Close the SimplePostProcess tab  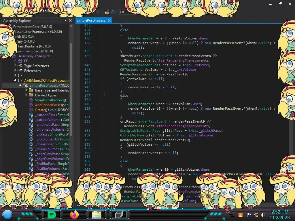[x=109, y=20]
